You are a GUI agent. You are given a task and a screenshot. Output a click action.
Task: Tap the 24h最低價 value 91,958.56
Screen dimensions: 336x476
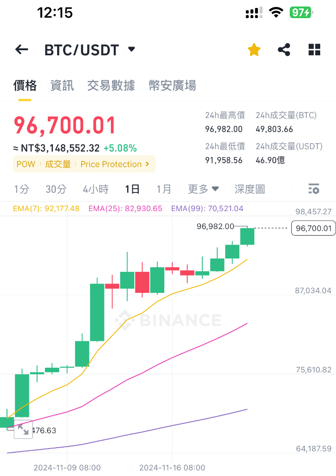pyautogui.click(x=224, y=160)
